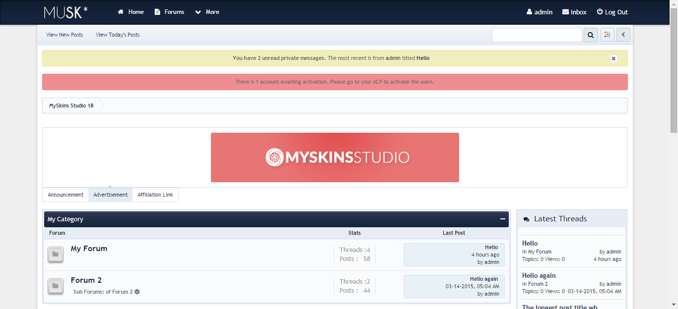Click the admin user silhouette icon
This screenshot has width=678, height=309.
click(530, 12)
